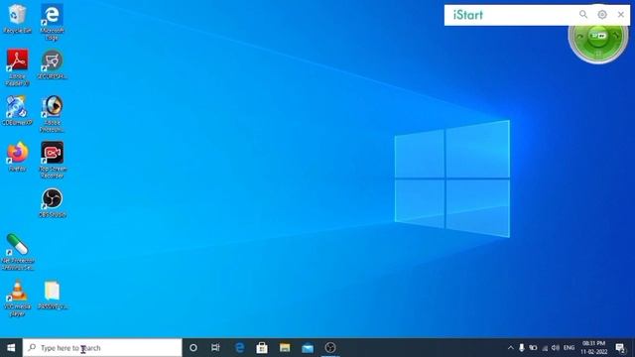Select the document file desktop icon

(x=52, y=296)
